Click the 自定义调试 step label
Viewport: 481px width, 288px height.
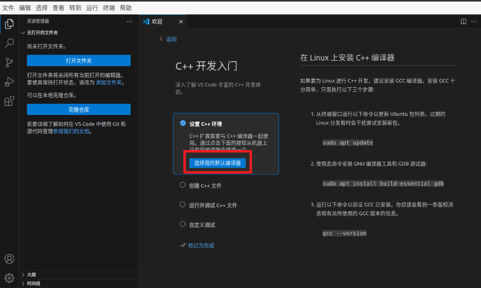pos(202,225)
